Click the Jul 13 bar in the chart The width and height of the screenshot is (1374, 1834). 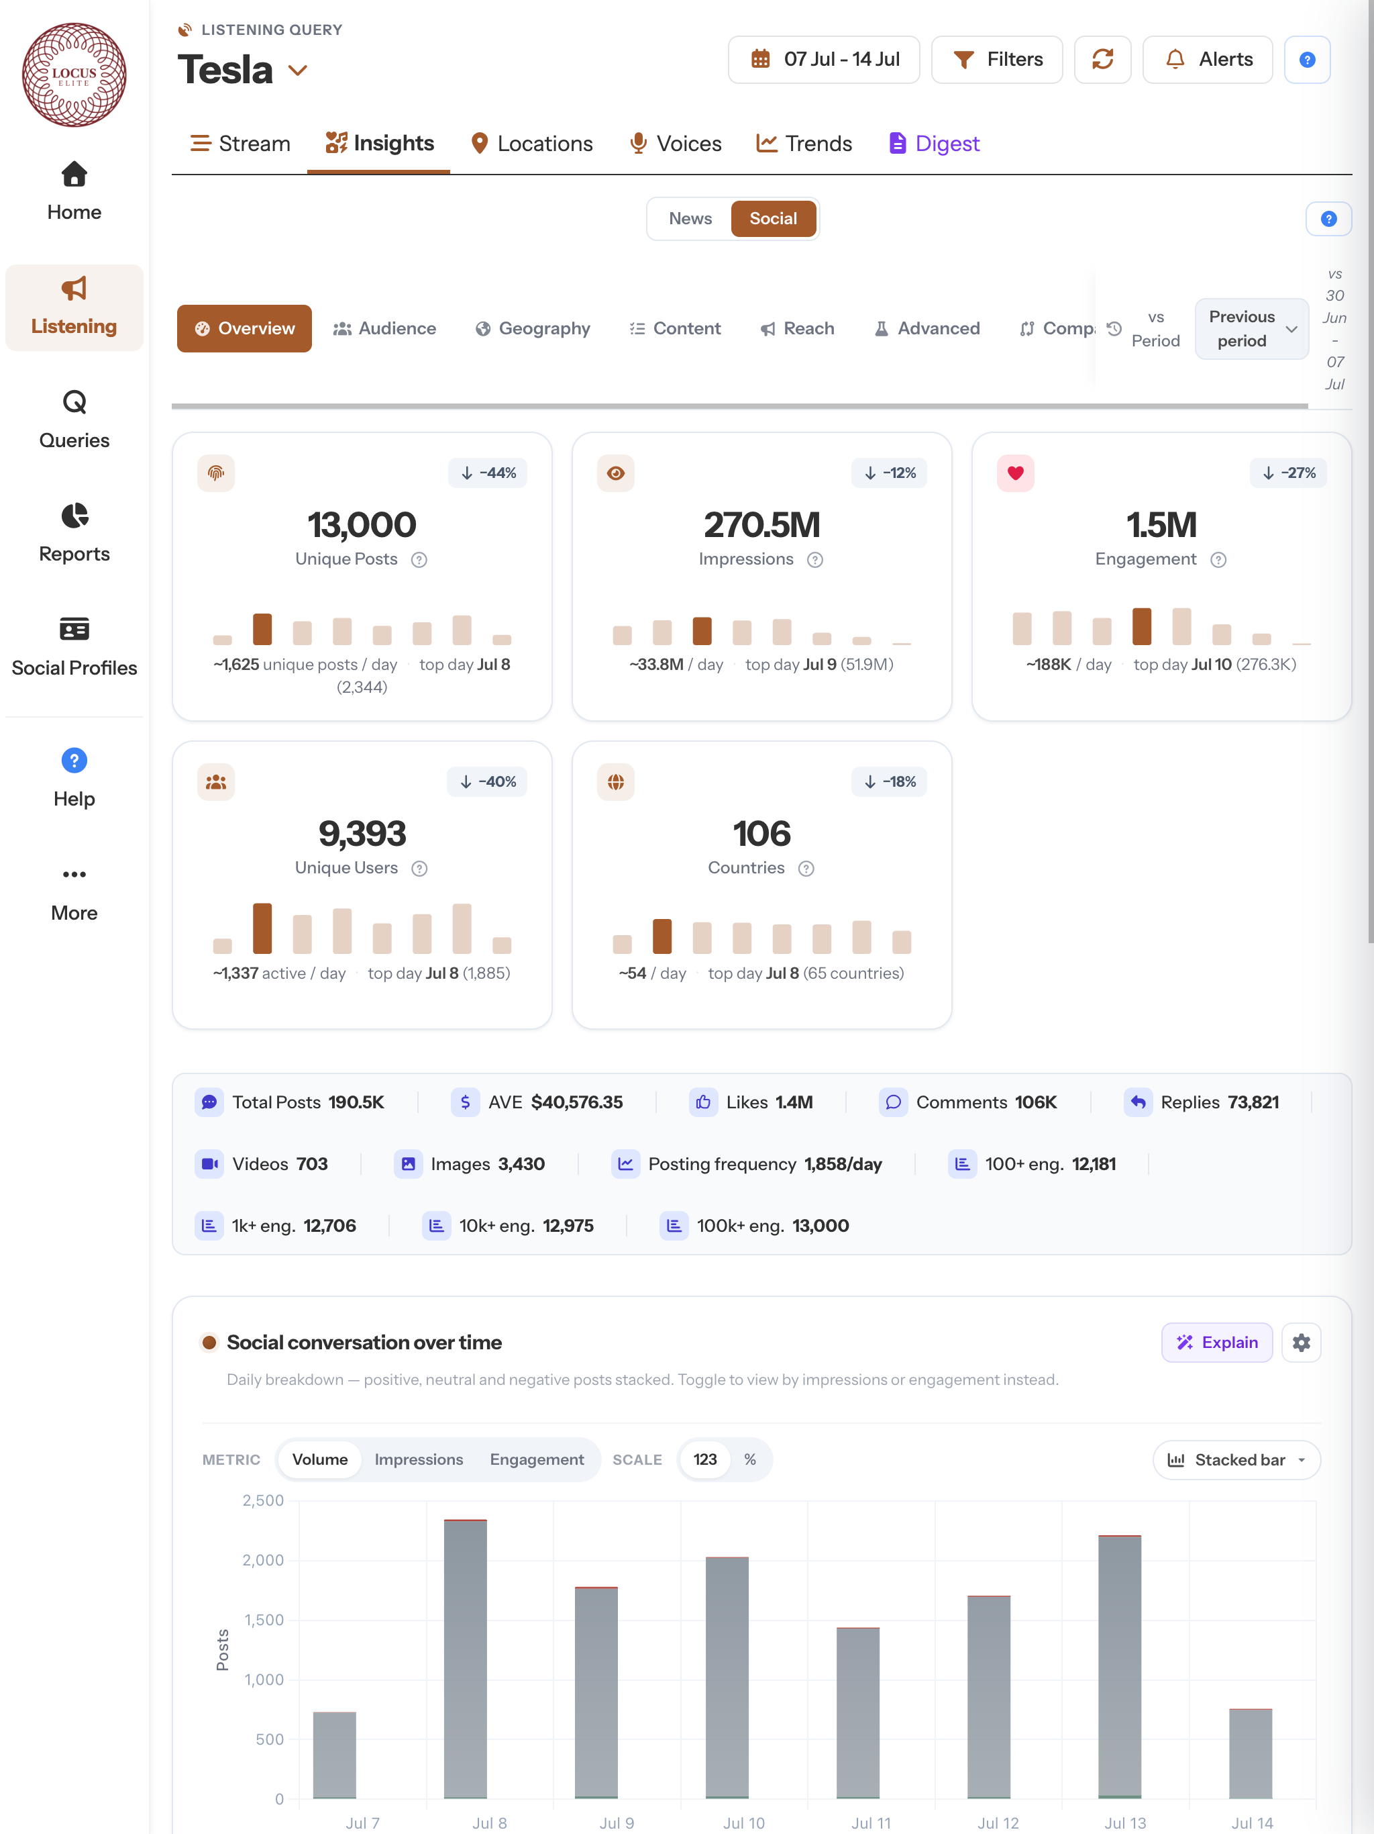pos(1120,1667)
